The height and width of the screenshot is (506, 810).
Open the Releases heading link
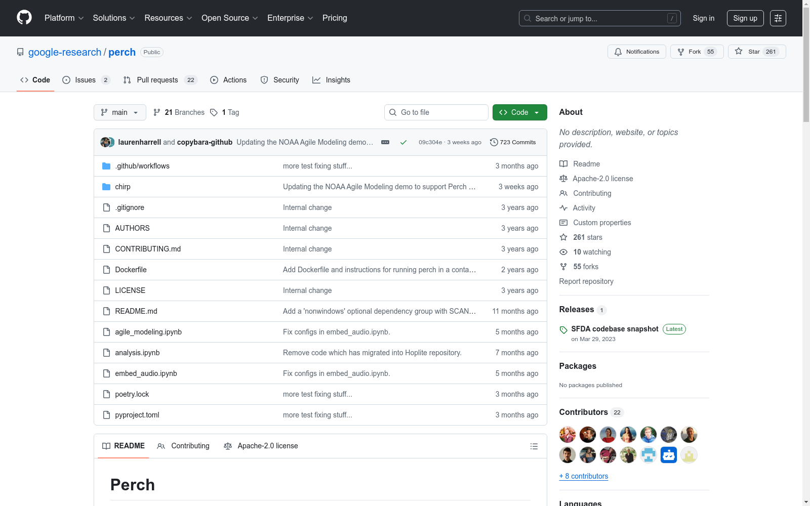[x=577, y=309]
